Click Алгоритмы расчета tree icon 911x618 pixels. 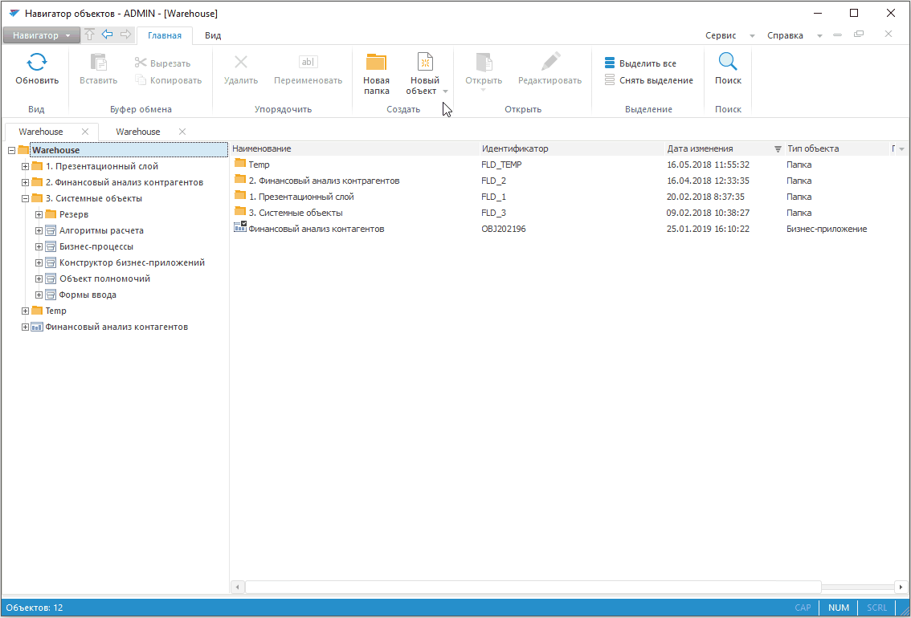pyautogui.click(x=51, y=230)
